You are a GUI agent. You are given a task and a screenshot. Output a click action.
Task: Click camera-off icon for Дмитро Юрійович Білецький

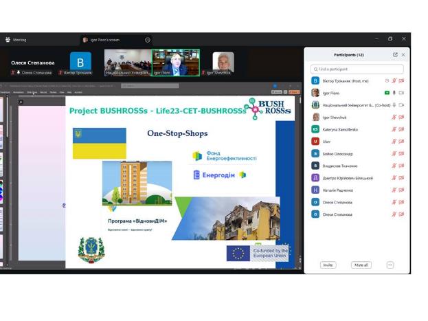(x=401, y=178)
